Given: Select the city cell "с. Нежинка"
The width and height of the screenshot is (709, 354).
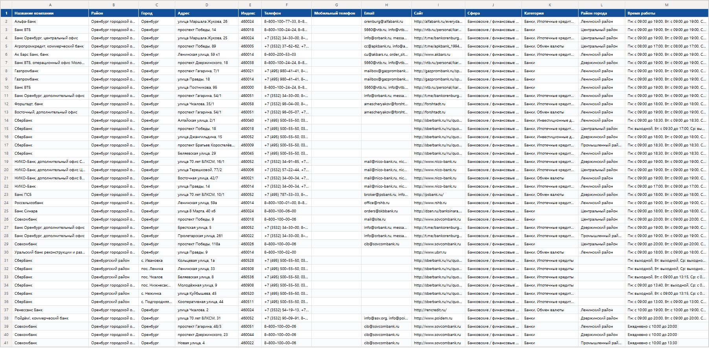Looking at the screenshot, I should [x=157, y=294].
